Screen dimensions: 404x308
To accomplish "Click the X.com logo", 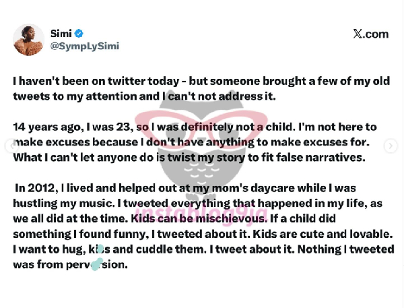I will click(x=370, y=34).
